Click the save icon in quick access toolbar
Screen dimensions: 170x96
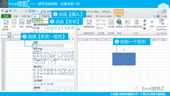point(6,11)
